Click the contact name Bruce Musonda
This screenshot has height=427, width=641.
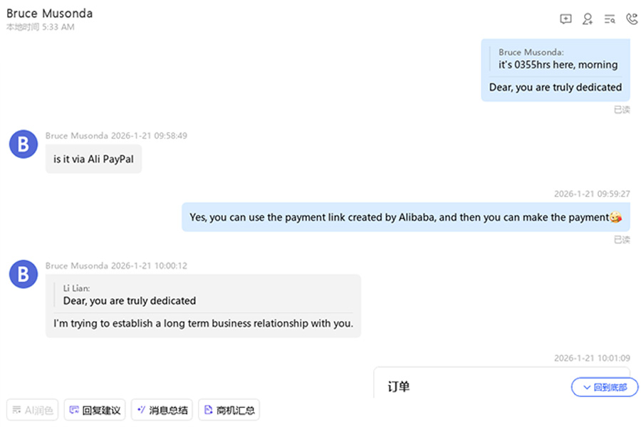(49, 13)
